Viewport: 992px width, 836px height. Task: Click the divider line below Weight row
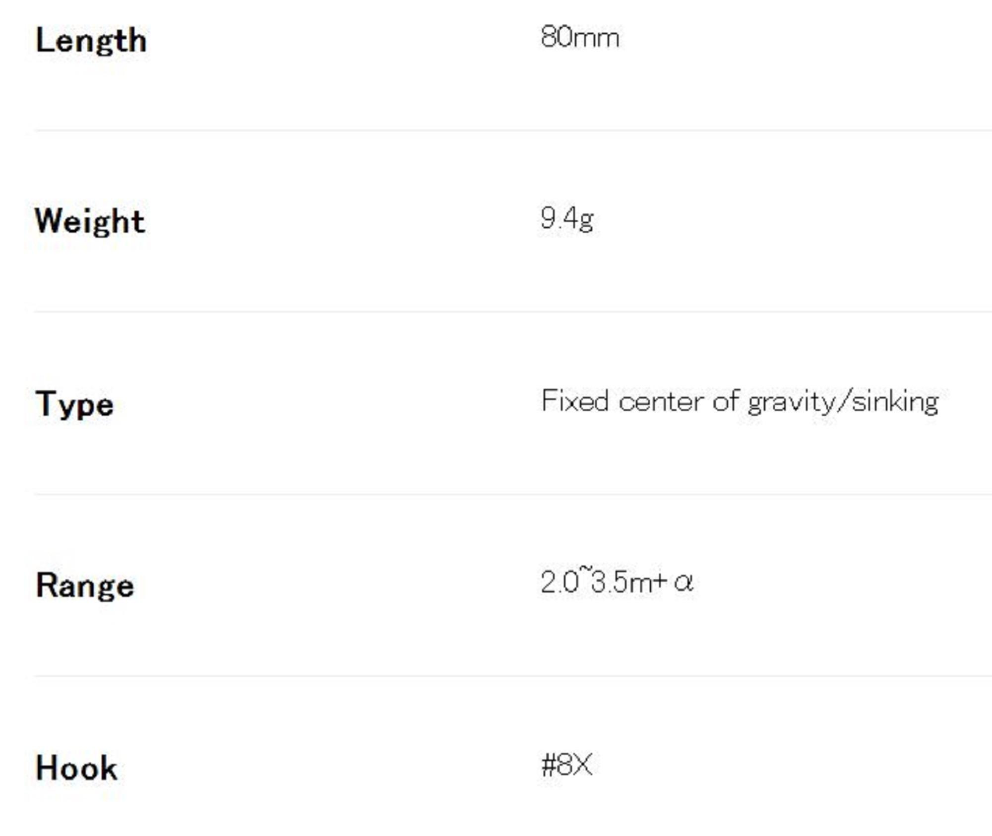(x=496, y=312)
